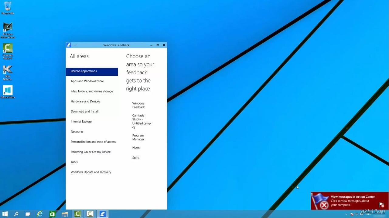Image resolution: width=389 pixels, height=218 pixels.
Task: Choose Files, folders, and online storage
Action: (92, 91)
